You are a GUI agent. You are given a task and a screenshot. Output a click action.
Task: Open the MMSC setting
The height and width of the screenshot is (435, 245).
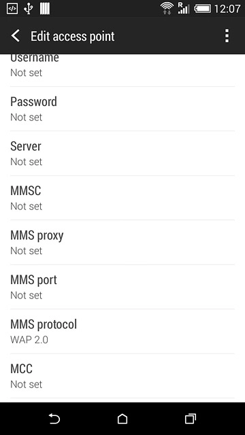coord(122,198)
